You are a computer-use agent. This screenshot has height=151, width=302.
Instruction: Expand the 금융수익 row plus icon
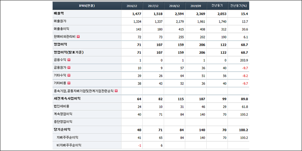coord(69,60)
